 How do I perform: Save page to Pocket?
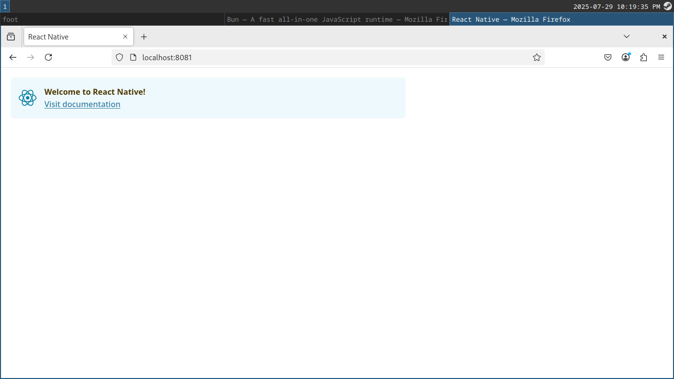coord(608,57)
